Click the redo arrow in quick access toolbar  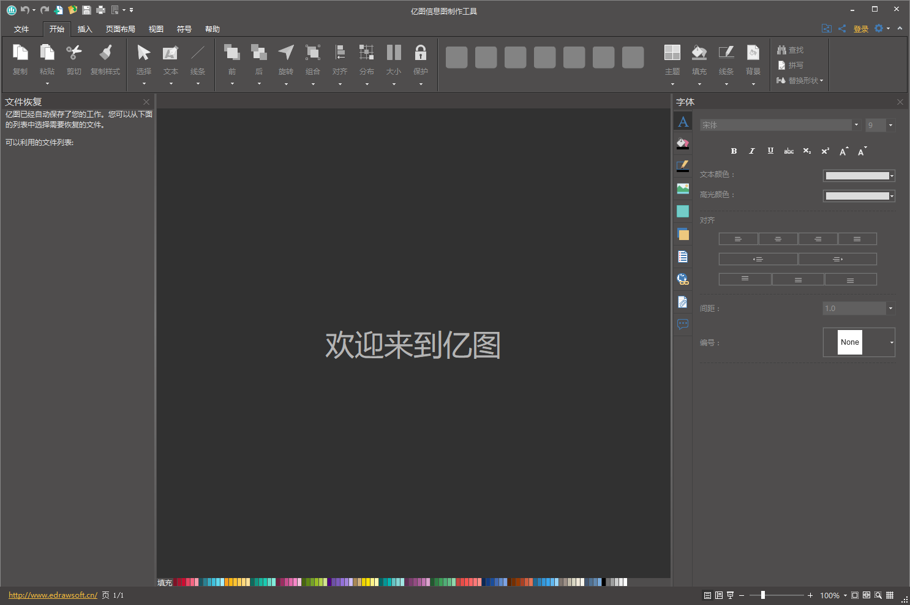click(45, 10)
